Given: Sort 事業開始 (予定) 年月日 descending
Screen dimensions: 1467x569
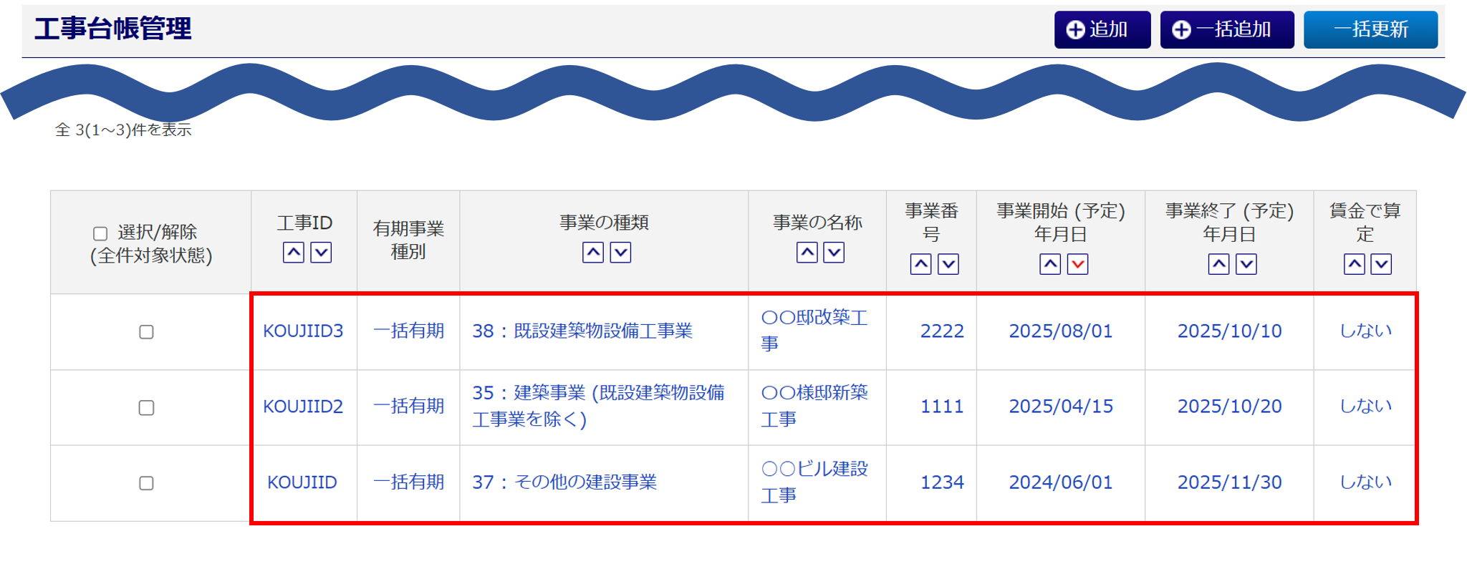Looking at the screenshot, I should tap(1078, 265).
